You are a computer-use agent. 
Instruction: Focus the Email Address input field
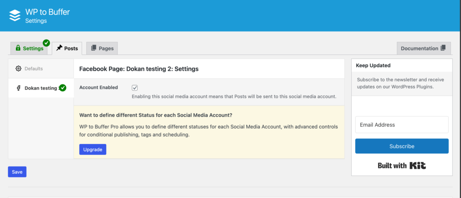coord(402,125)
